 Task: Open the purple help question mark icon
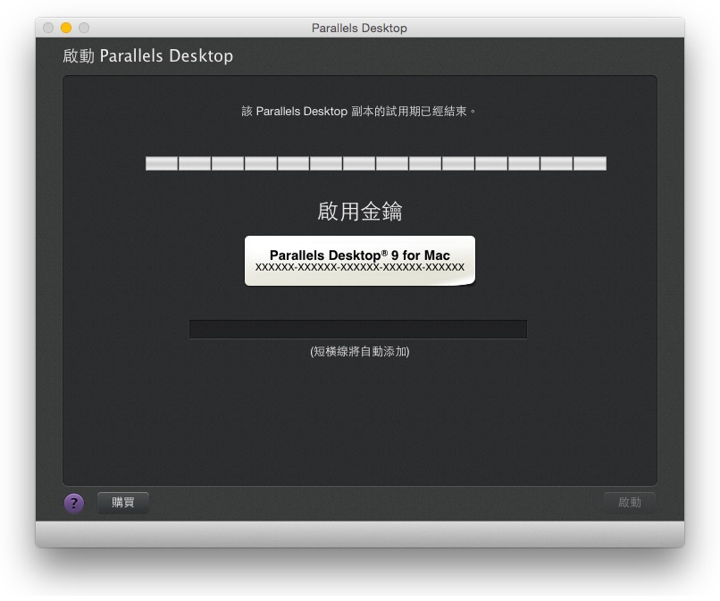pos(74,503)
